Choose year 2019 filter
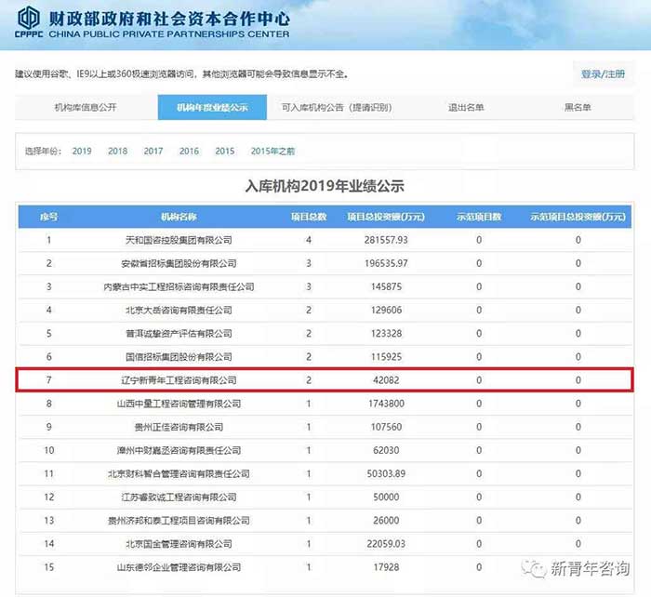The height and width of the screenshot is (597, 651). 82,152
